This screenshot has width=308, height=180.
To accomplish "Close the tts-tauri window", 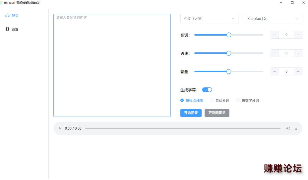I will (303, 3).
